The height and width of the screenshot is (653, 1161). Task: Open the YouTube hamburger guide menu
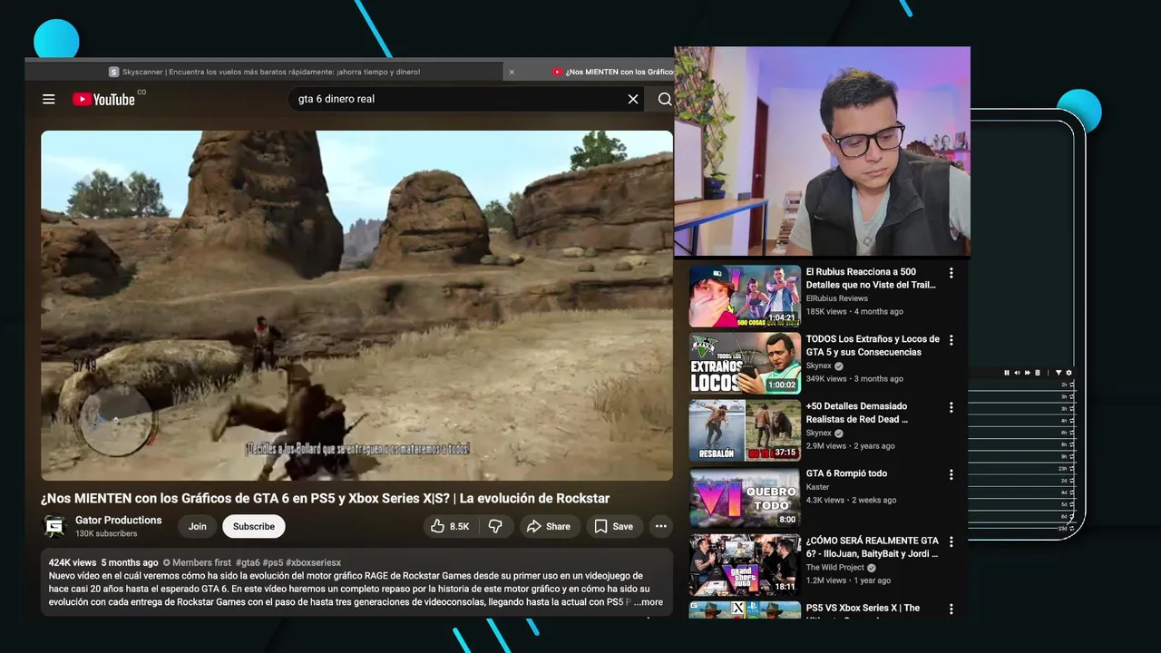49,99
